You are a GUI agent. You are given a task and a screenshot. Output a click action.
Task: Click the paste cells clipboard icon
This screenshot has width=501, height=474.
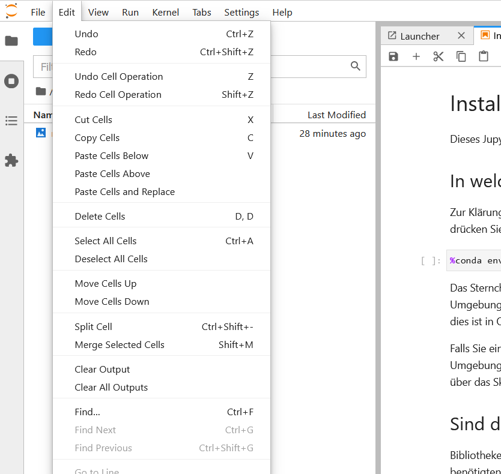[x=484, y=56]
